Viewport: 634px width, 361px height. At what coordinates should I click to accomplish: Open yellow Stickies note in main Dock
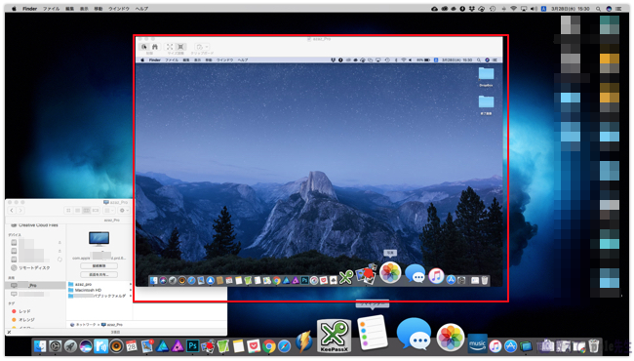(x=238, y=346)
